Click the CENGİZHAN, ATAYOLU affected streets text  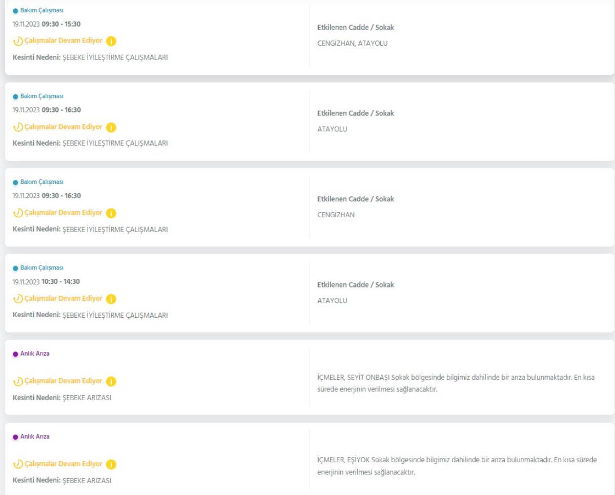(353, 44)
